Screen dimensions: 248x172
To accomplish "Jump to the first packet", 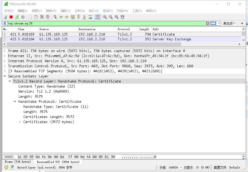I will (x=79, y=17).
